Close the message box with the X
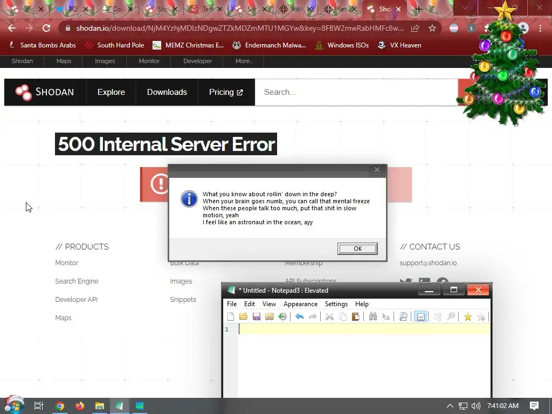Viewport: 552px width, 414px height. pos(377,170)
